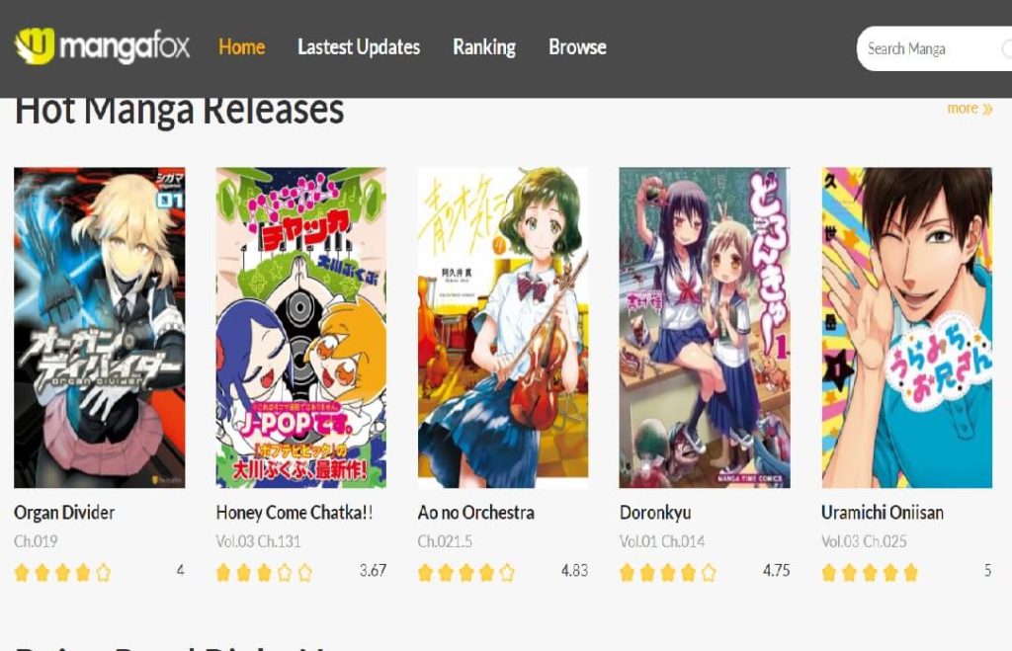Click the Uramichi Oniisan title link

pyautogui.click(x=883, y=513)
